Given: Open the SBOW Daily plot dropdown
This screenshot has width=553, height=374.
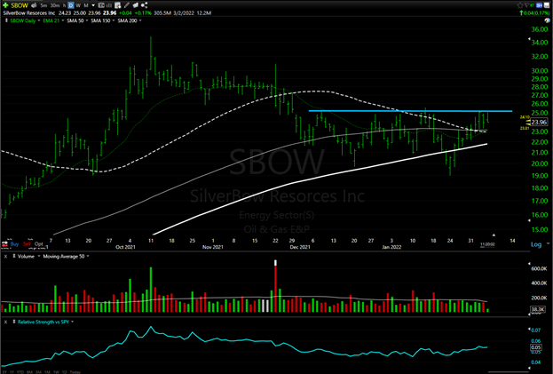Looking at the screenshot, I should 39,20.
